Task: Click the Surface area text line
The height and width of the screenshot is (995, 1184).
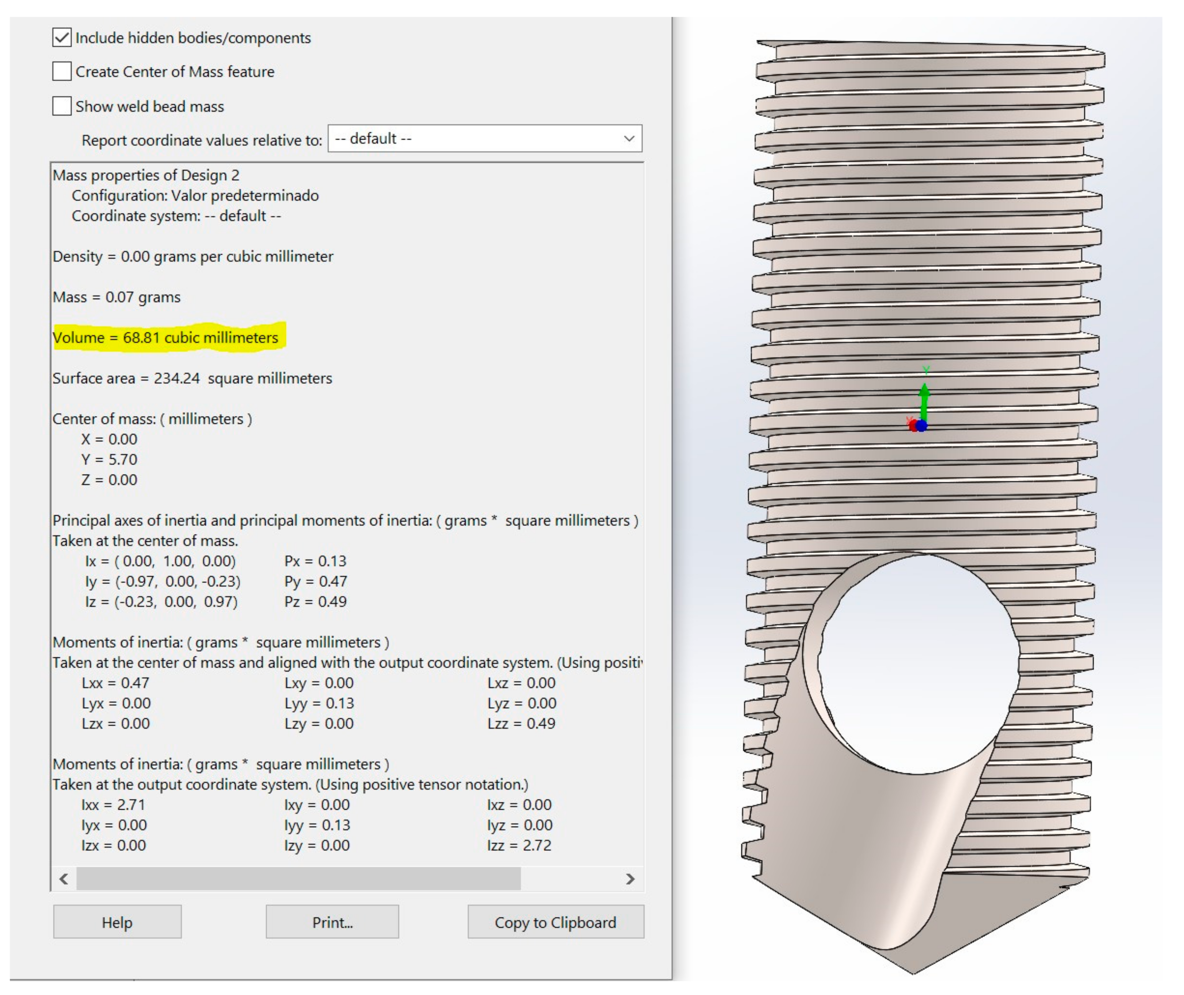Action: coord(192,378)
